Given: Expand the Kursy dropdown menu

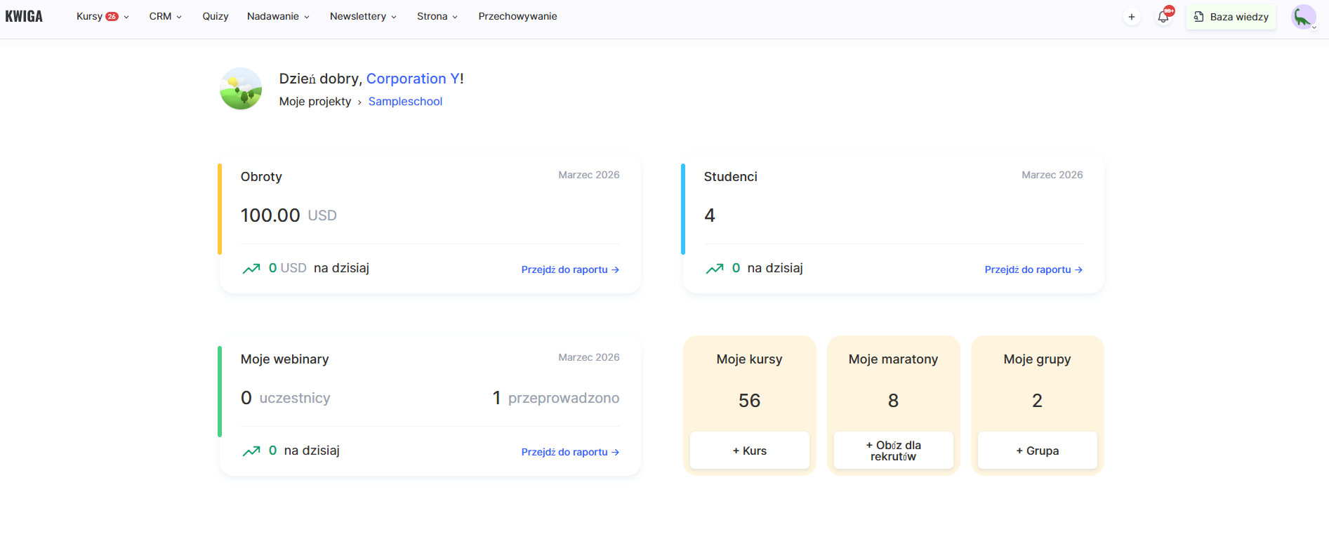Looking at the screenshot, I should 102,16.
